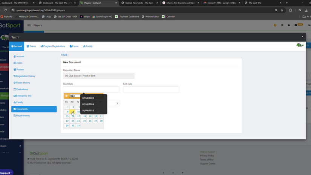Open Emergency Info in sidebar
The image size is (311, 175).
22,96
